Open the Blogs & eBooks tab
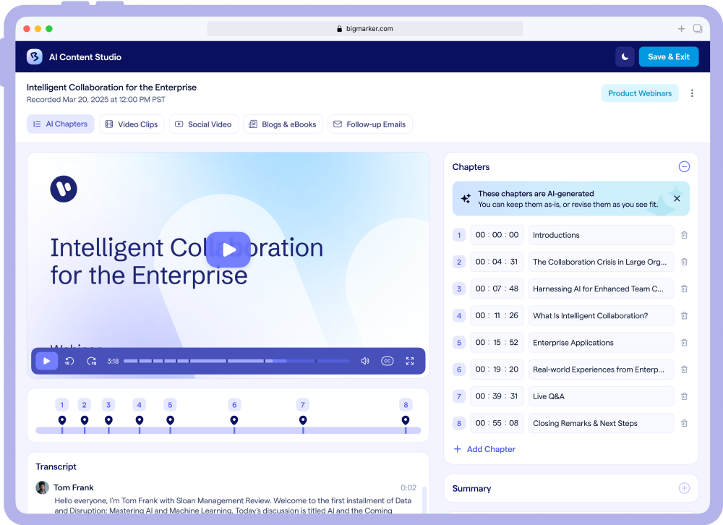Viewport: 723px width, 525px height. pyautogui.click(x=283, y=124)
